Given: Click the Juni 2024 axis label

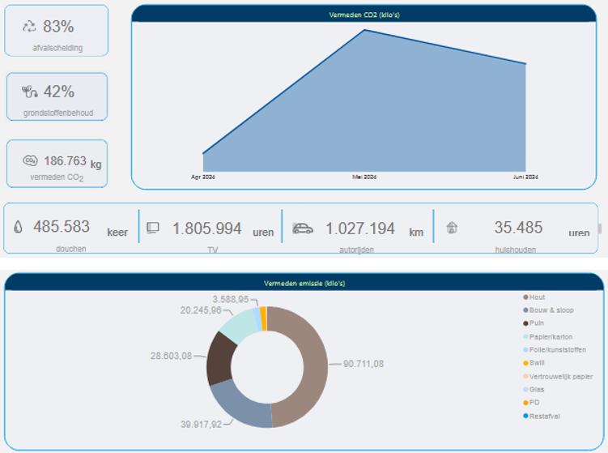Looking at the screenshot, I should click(x=525, y=177).
